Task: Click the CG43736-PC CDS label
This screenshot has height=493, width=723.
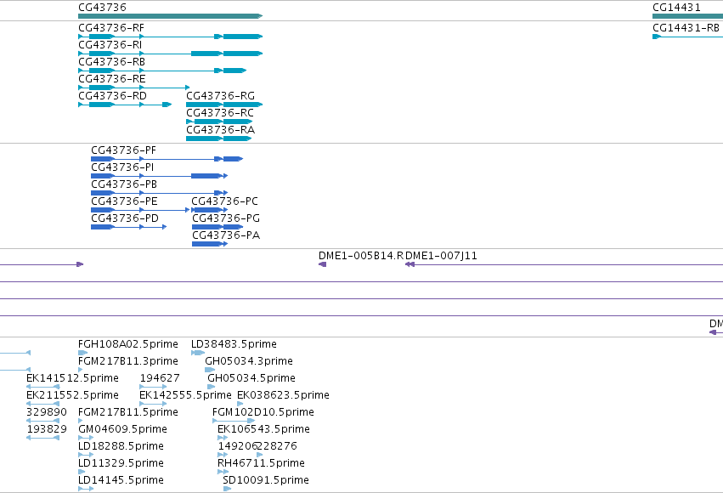Action: point(225,201)
